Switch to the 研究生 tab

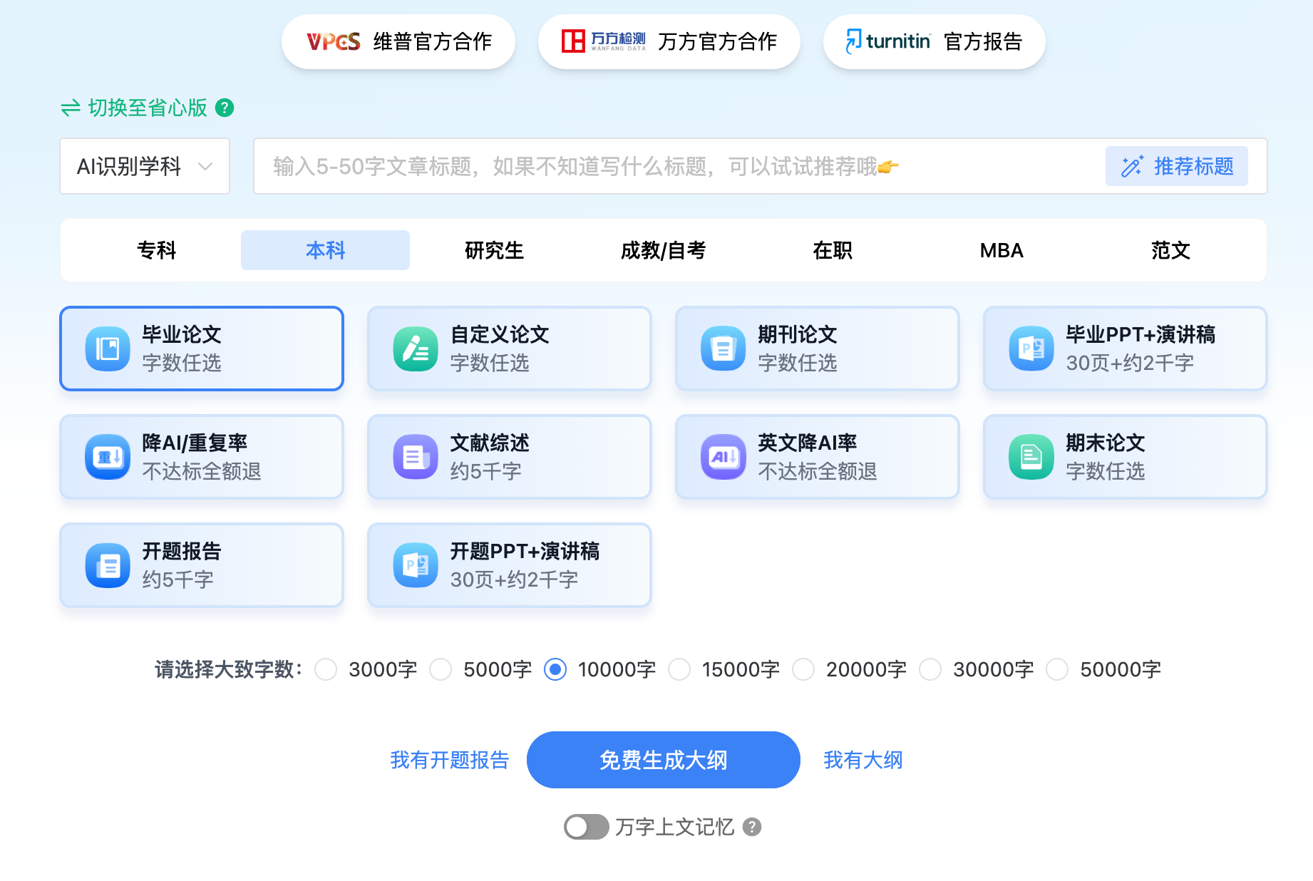click(494, 250)
